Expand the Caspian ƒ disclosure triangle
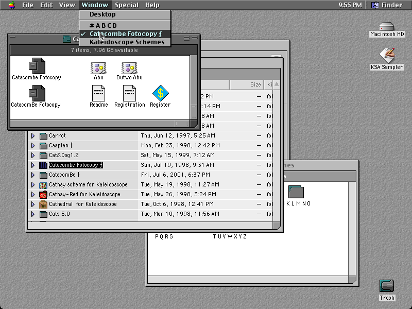 pos(33,145)
